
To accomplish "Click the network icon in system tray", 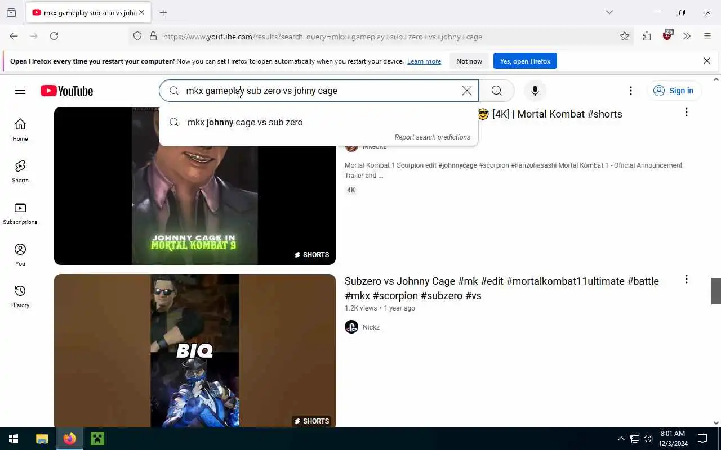I will [635, 439].
